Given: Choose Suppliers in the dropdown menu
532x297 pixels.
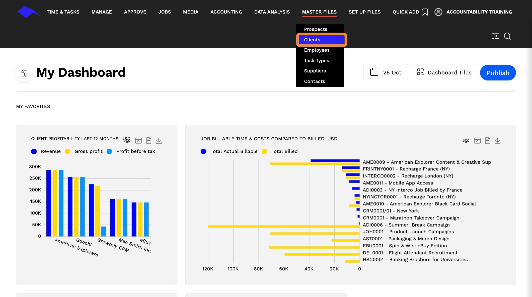Looking at the screenshot, I should coord(315,71).
